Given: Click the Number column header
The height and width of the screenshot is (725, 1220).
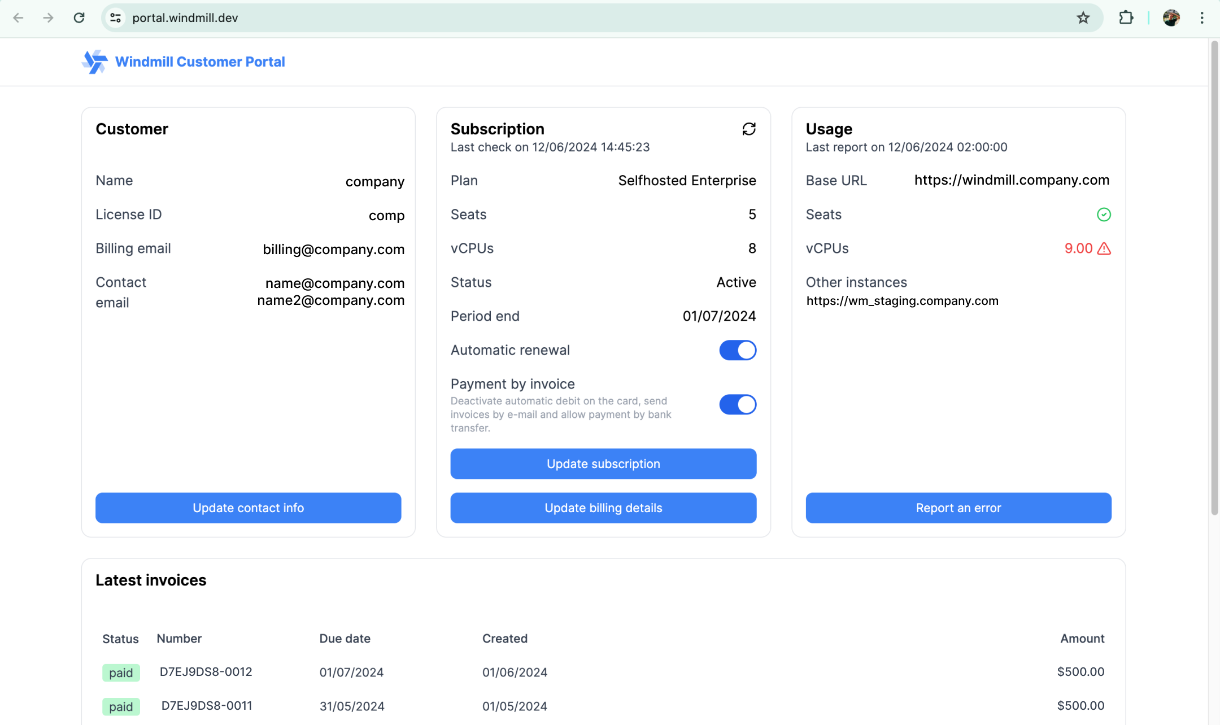Looking at the screenshot, I should 179,639.
